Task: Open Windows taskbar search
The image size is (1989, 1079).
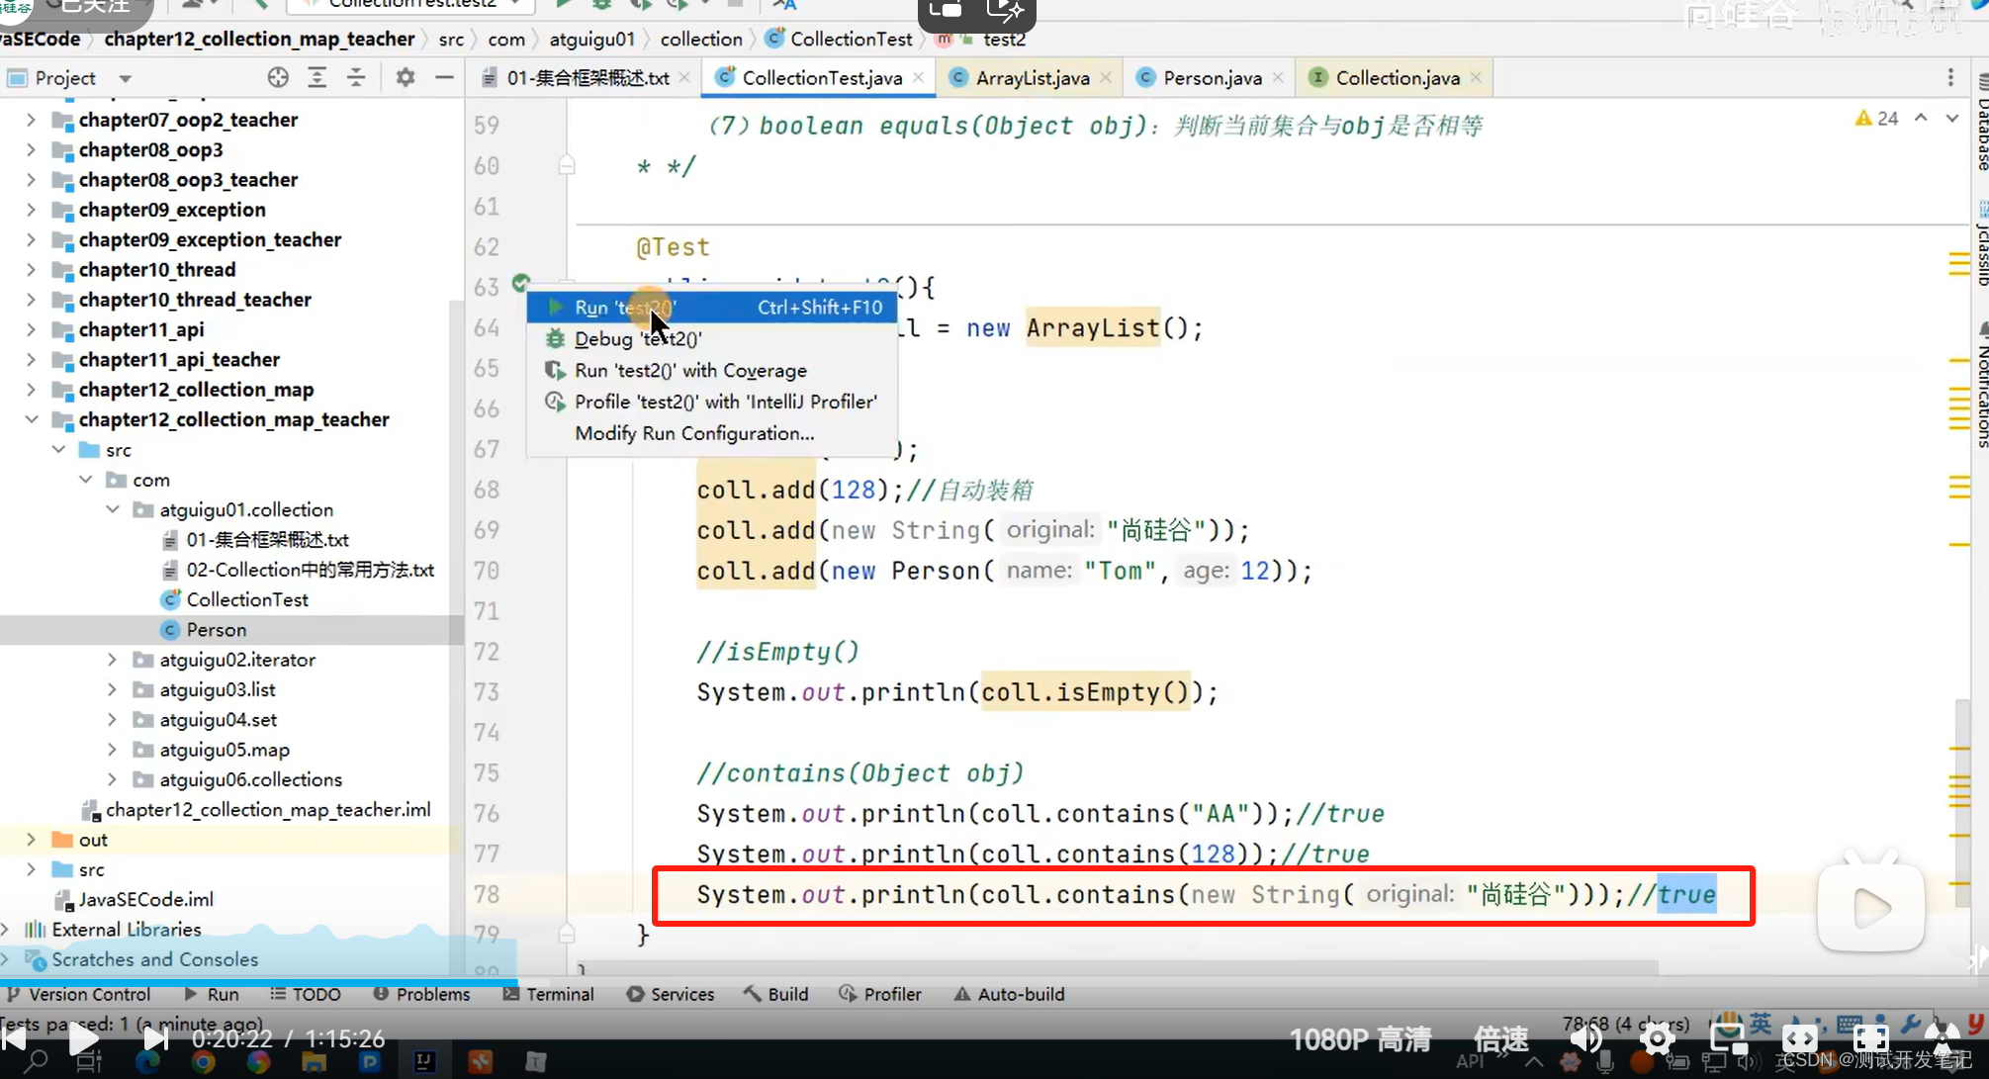Action: pyautogui.click(x=36, y=1061)
